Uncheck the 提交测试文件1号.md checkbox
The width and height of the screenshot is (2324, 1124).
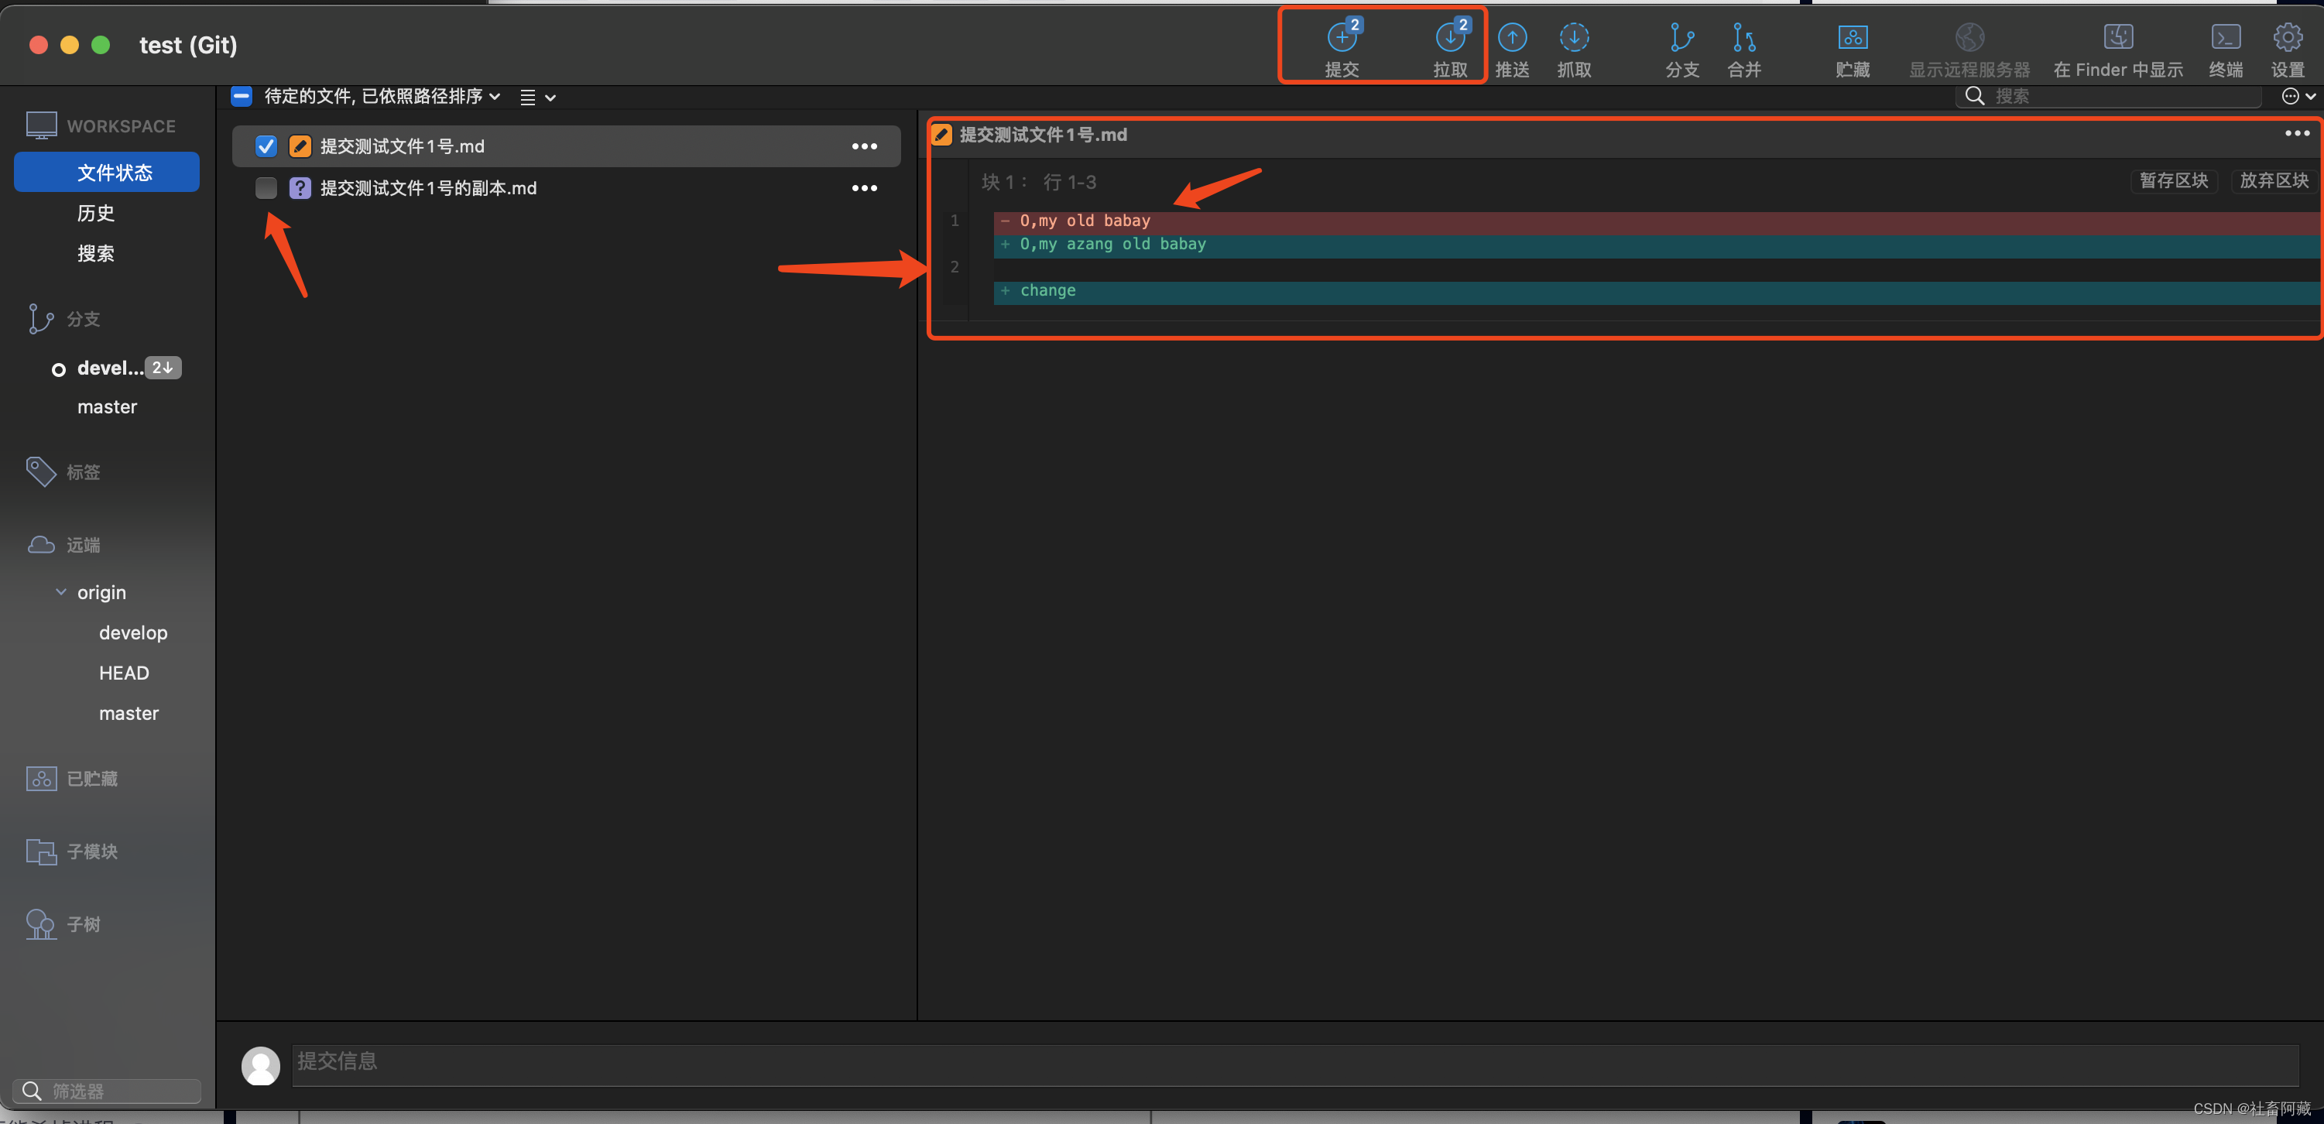pos(266,146)
